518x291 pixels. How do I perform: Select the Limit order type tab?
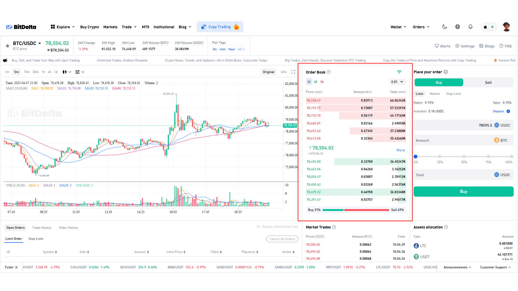click(x=420, y=94)
